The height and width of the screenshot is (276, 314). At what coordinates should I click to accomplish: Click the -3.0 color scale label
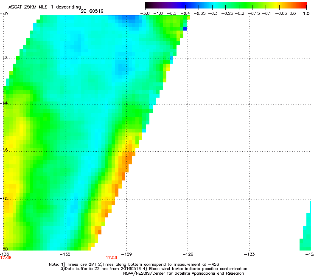(x=145, y=14)
